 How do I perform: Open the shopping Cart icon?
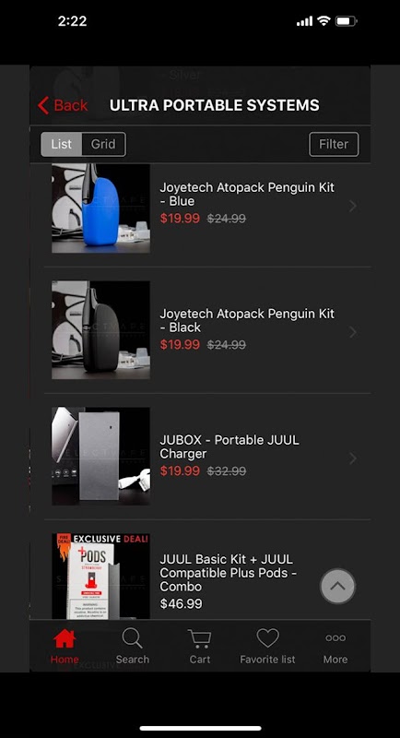click(200, 638)
